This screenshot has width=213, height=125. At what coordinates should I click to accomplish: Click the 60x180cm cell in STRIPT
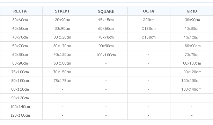coord(64,63)
